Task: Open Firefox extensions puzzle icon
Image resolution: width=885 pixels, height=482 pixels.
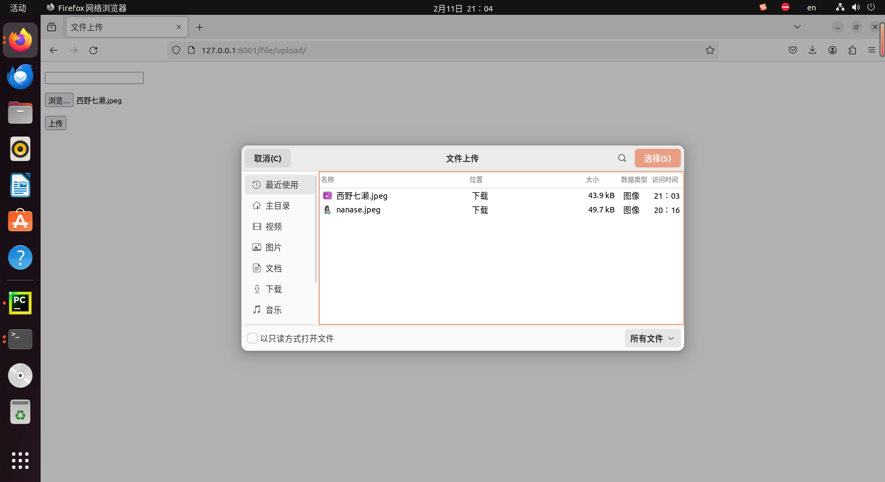Action: tap(852, 51)
